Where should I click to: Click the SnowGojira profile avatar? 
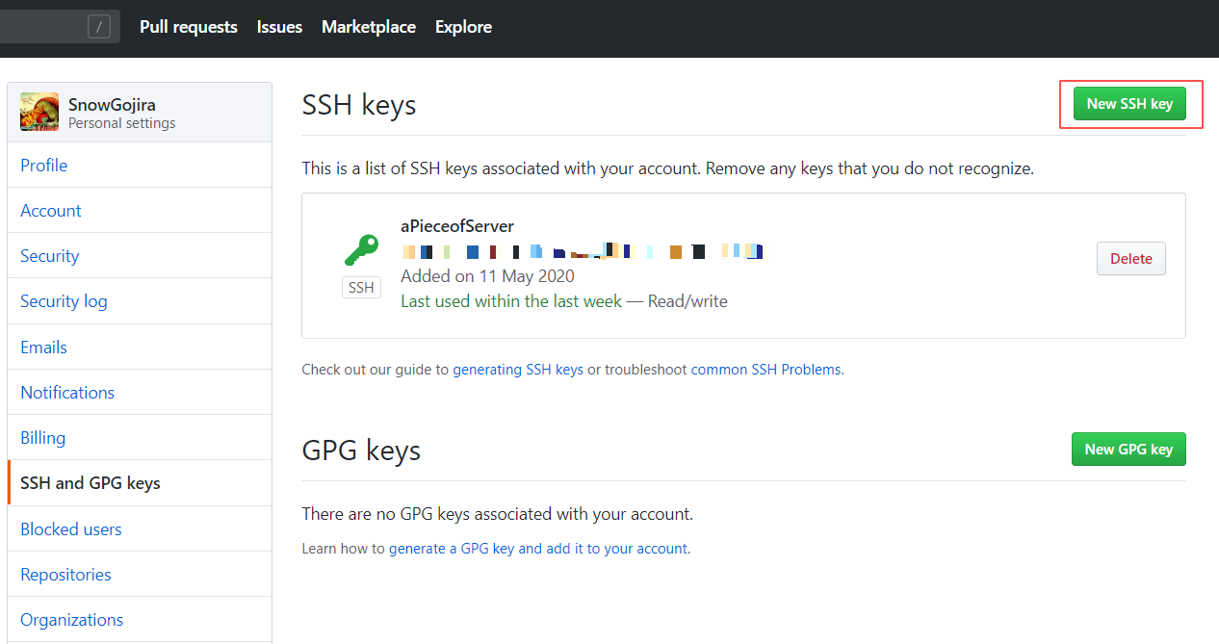[39, 112]
